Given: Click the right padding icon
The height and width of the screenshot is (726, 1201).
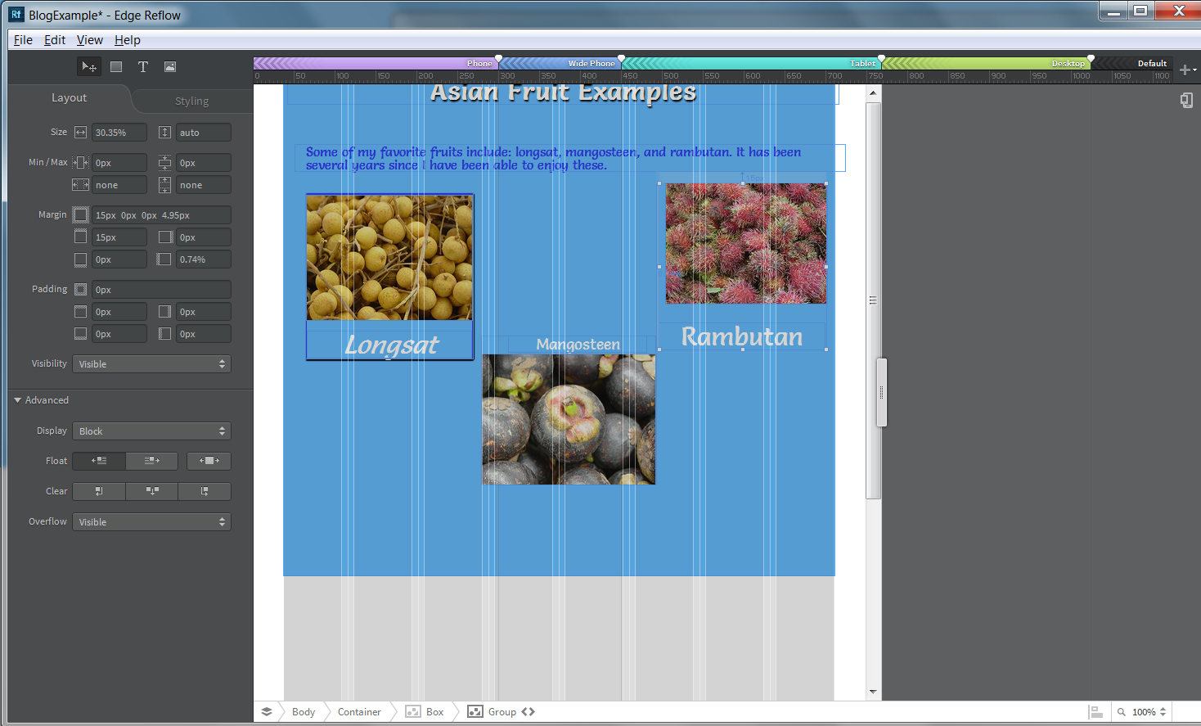Looking at the screenshot, I should [164, 311].
